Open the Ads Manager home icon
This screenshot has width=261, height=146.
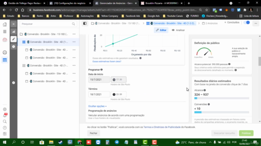5,24
